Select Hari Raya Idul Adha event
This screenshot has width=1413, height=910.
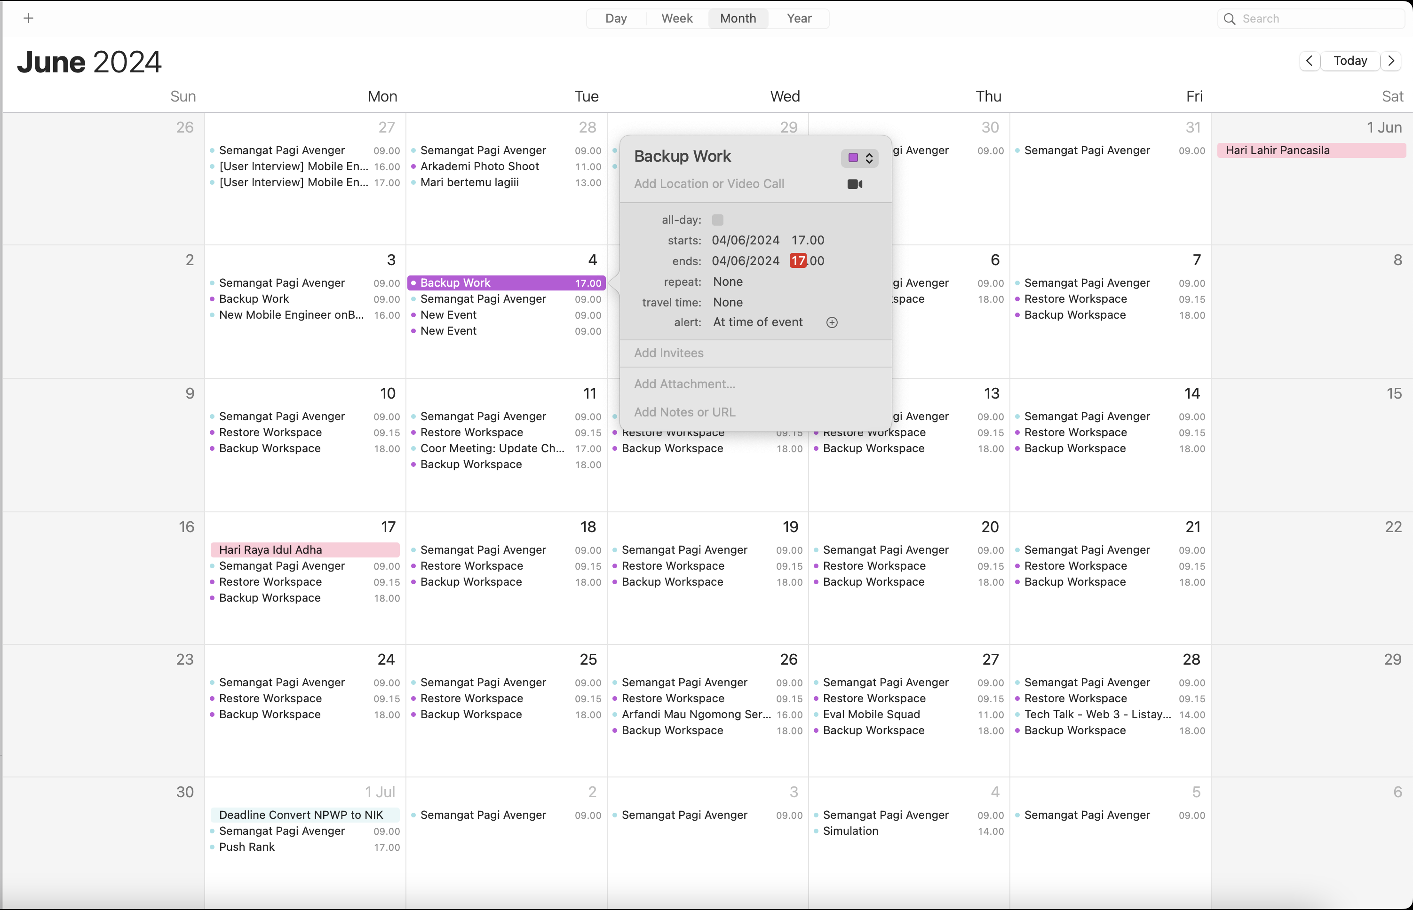[305, 550]
